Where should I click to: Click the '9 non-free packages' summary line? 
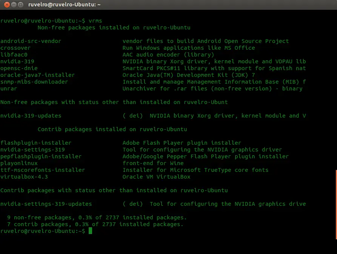pyautogui.click(x=97, y=217)
